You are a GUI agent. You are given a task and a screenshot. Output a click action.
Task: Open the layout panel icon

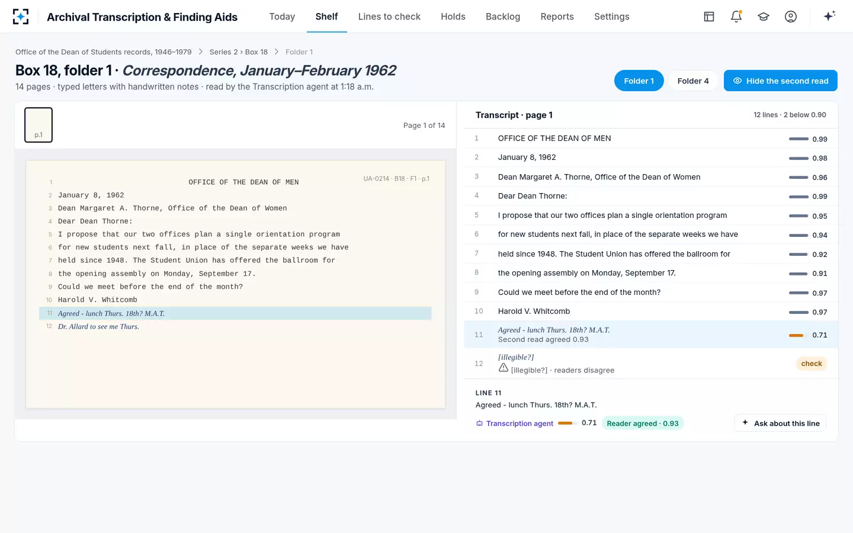(x=709, y=17)
